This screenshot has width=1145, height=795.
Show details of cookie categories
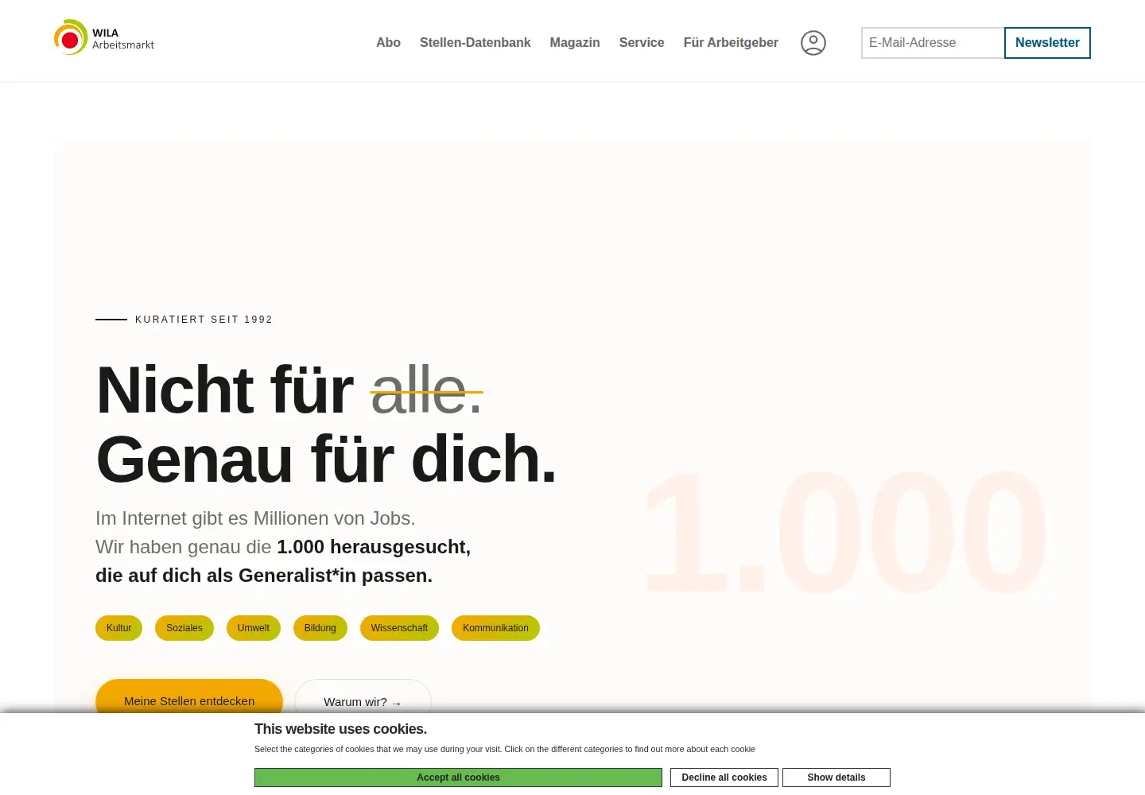[x=836, y=778]
